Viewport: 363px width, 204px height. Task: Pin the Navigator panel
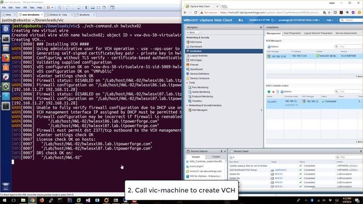(261, 27)
